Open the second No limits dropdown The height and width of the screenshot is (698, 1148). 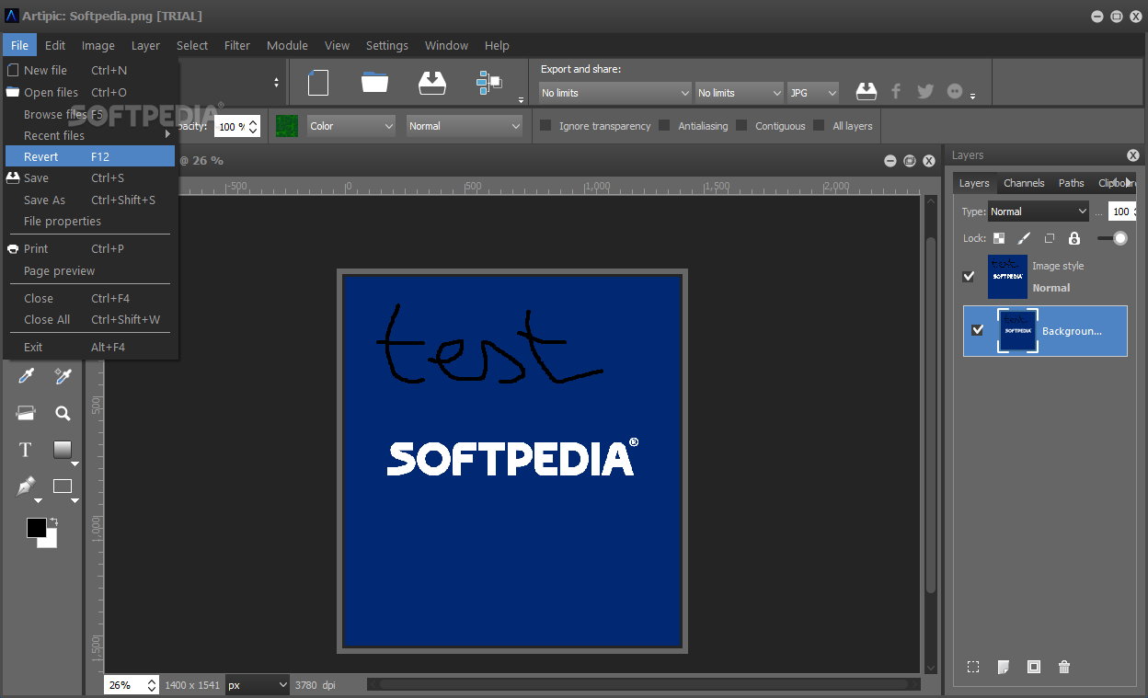click(x=740, y=93)
